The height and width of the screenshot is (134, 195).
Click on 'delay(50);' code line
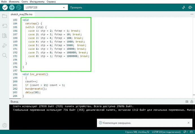tap(33, 92)
